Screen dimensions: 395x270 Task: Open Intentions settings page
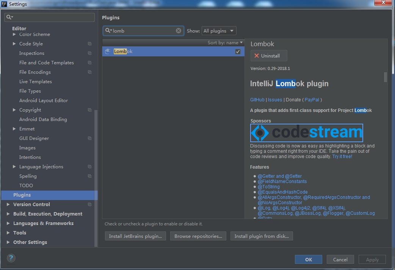coord(30,157)
